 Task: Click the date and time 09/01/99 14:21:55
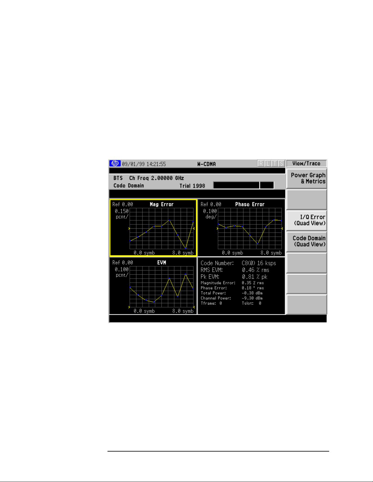144,164
